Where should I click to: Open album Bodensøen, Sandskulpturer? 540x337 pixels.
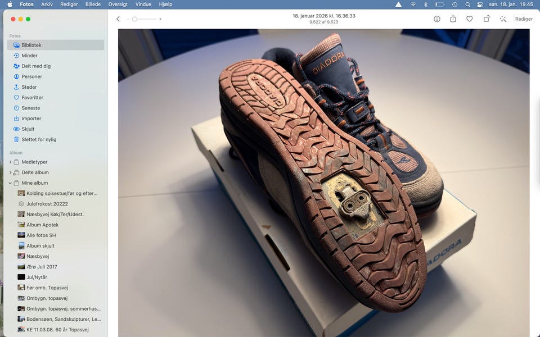click(x=56, y=320)
